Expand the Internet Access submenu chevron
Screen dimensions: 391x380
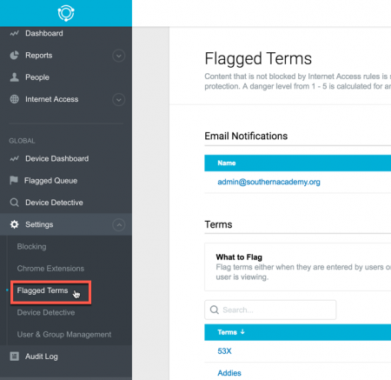coord(119,100)
